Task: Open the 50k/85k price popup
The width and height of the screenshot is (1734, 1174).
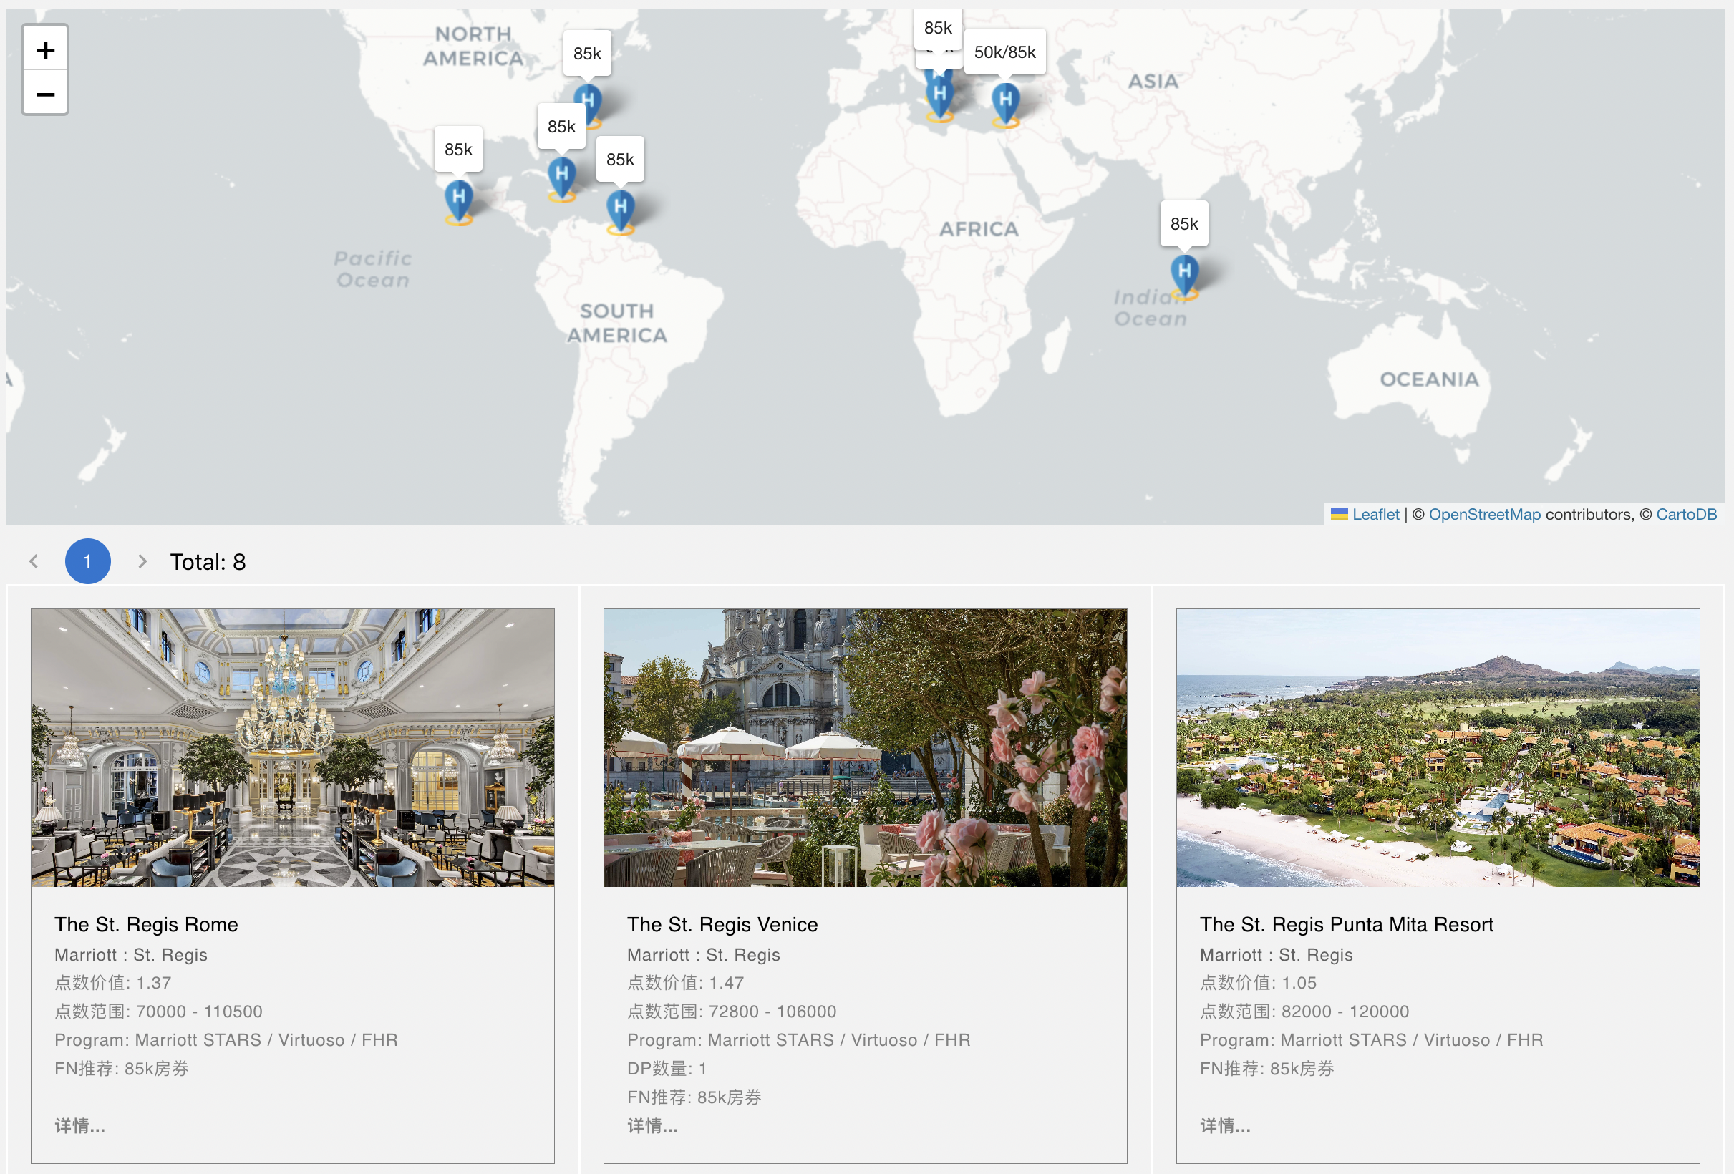Action: [1004, 52]
